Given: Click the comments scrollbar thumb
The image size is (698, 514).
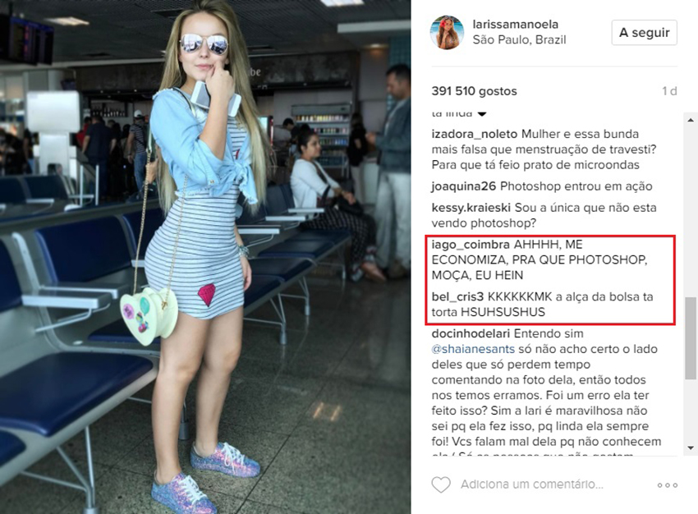Looking at the screenshot, I should pos(691,338).
